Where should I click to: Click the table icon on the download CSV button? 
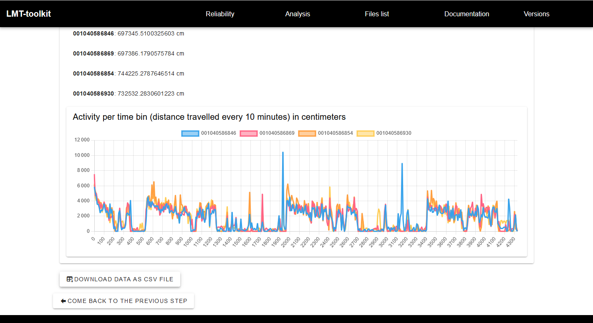coord(70,279)
